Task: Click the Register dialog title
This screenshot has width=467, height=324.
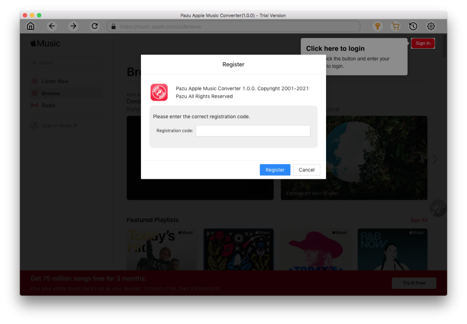Action: tap(233, 65)
